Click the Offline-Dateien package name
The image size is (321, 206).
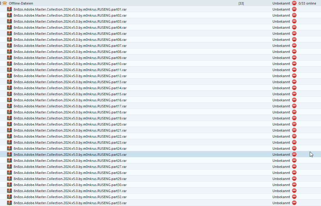[x=21, y=3]
